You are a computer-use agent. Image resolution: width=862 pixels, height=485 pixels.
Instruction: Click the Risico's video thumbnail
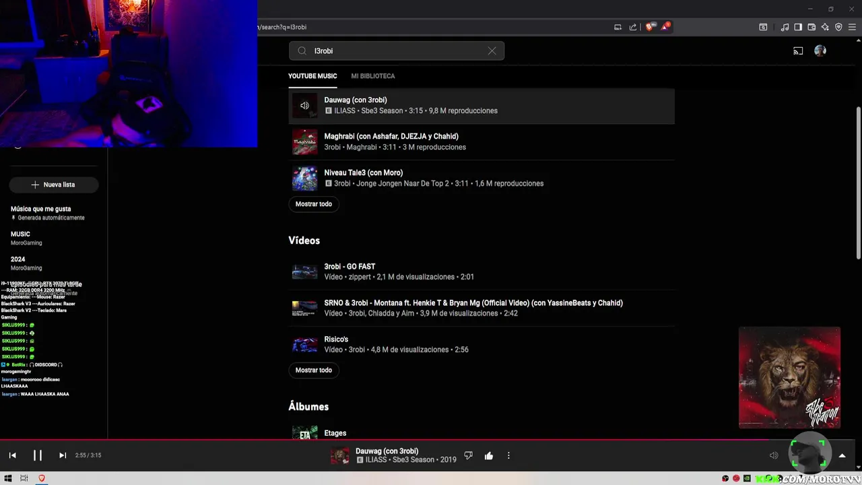304,345
